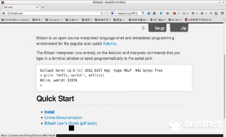Viewport: 226px width, 137px height.
Task: Open the 教育 bookmarks folder
Action: point(119,20)
